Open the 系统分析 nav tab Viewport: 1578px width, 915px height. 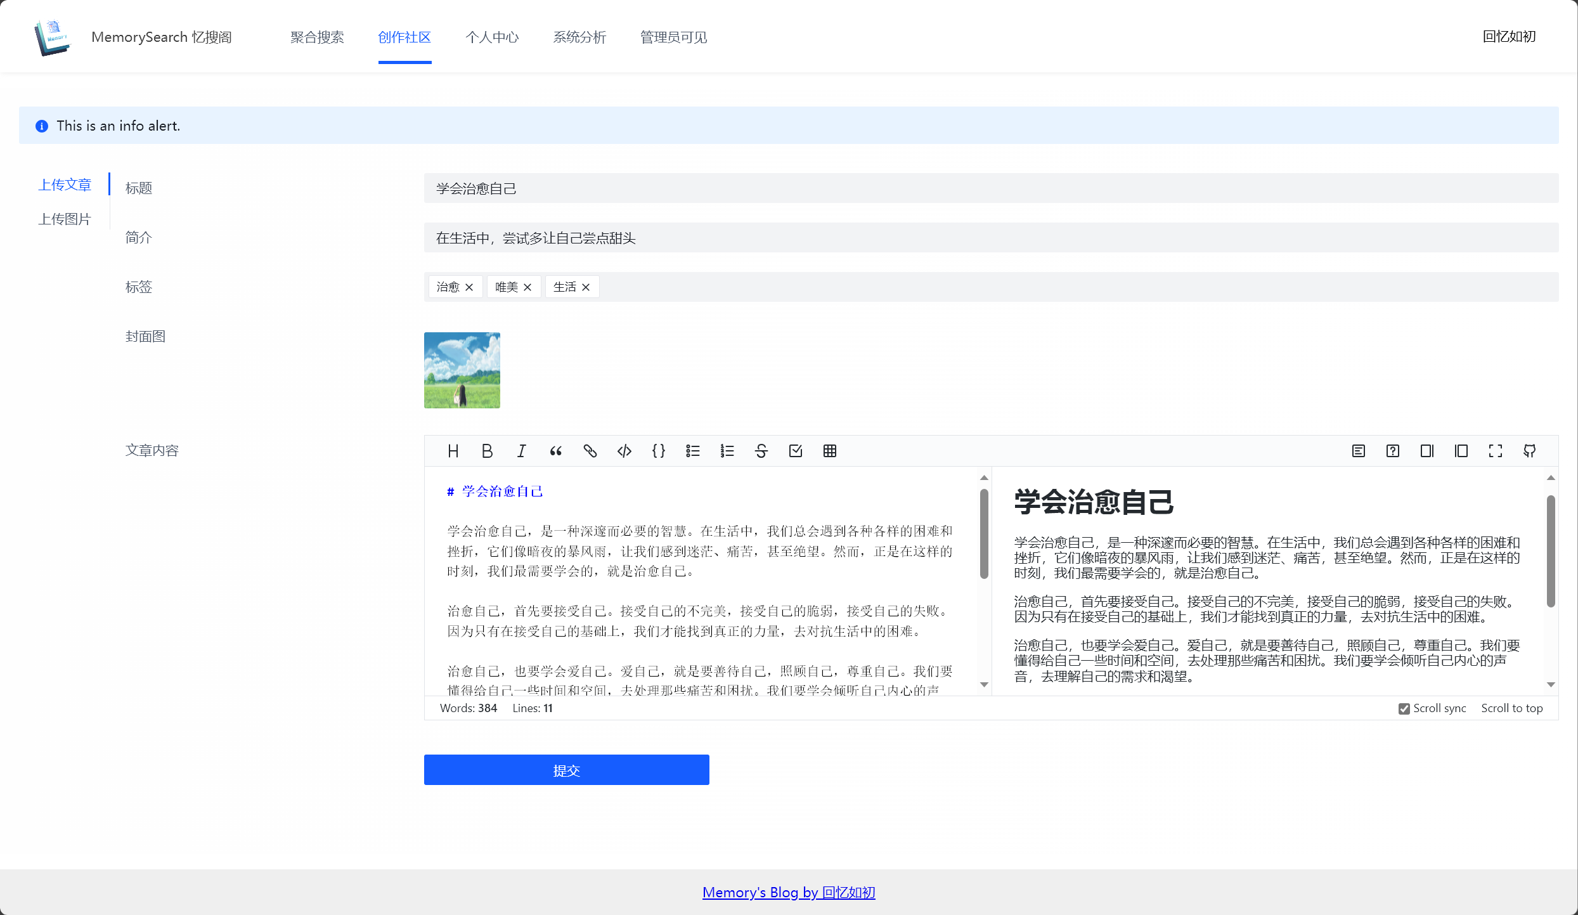(x=579, y=37)
